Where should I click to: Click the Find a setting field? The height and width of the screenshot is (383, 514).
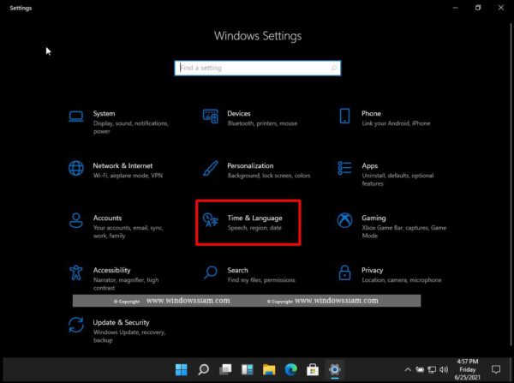point(258,68)
